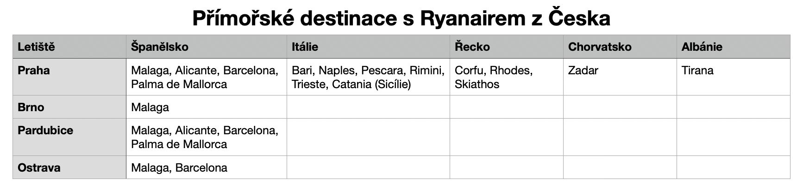The image size is (803, 191).
Task: Click the title 'Přímořské destinace s Ryanairem z Česka'
Action: pyautogui.click(x=401, y=18)
